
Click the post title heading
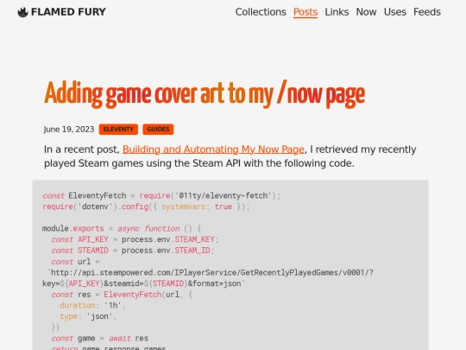[x=205, y=95]
